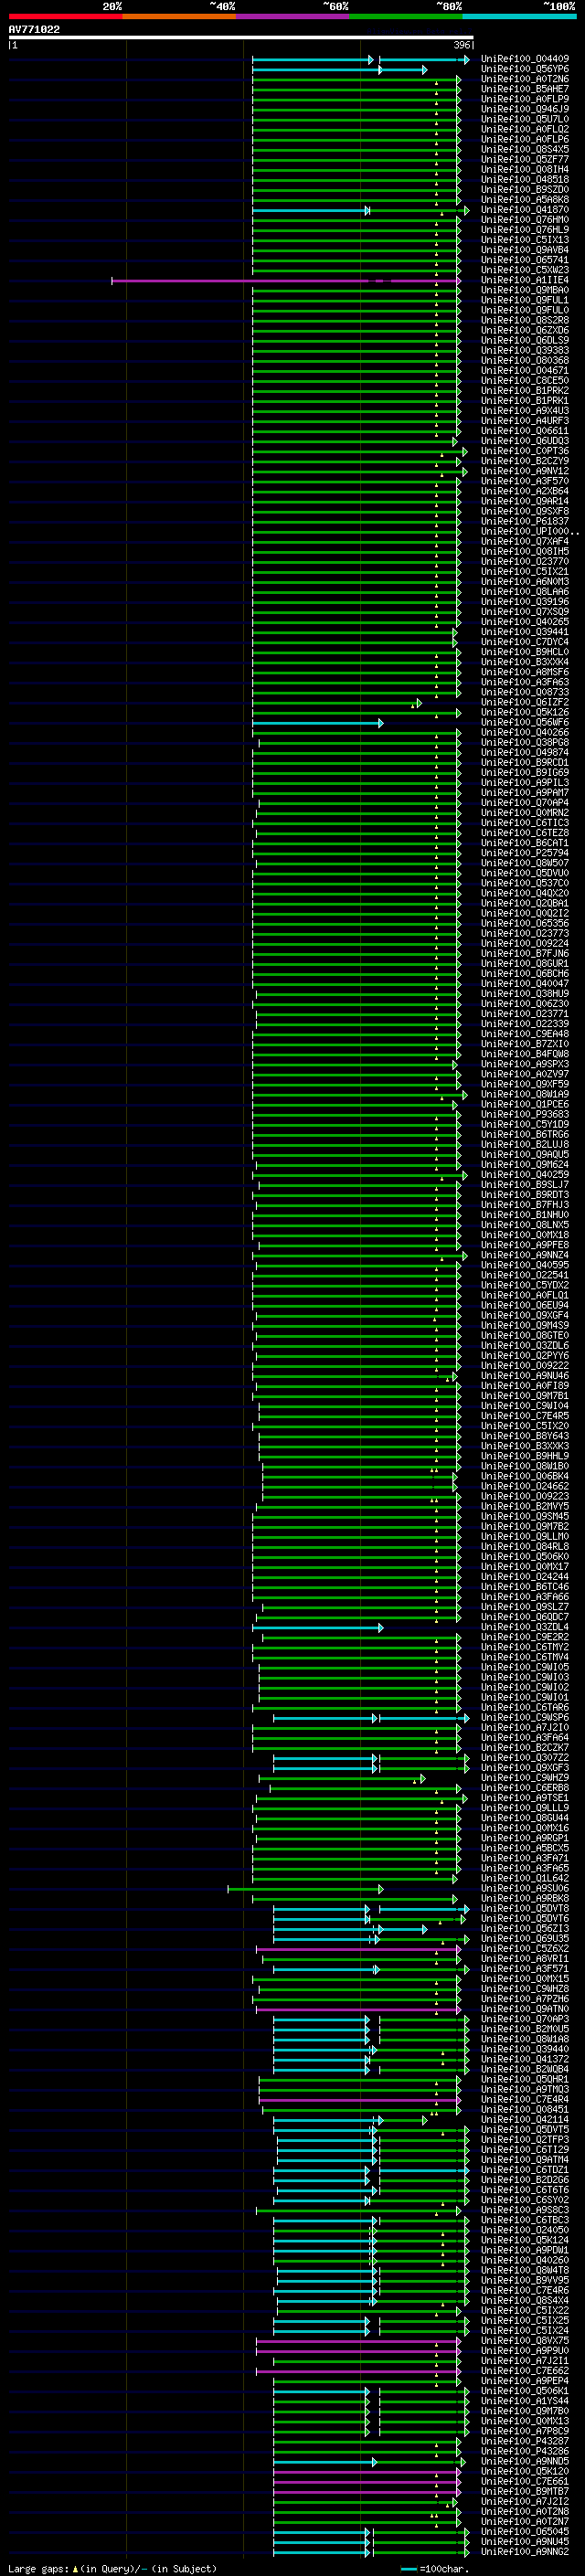
Task: Select hit label UniRef100_C7DYC4
Action: (525, 642)
